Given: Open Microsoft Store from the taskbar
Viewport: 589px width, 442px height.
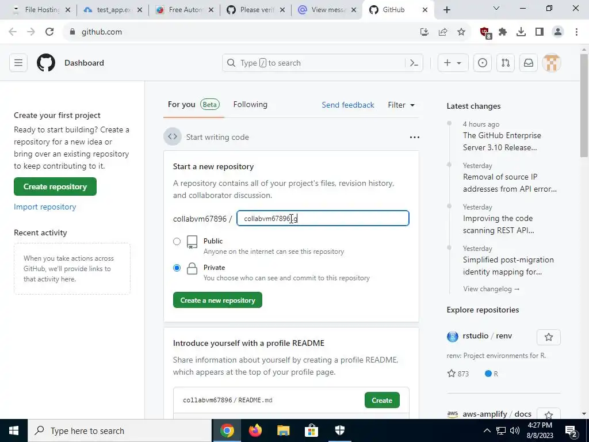Looking at the screenshot, I should click(x=311, y=430).
